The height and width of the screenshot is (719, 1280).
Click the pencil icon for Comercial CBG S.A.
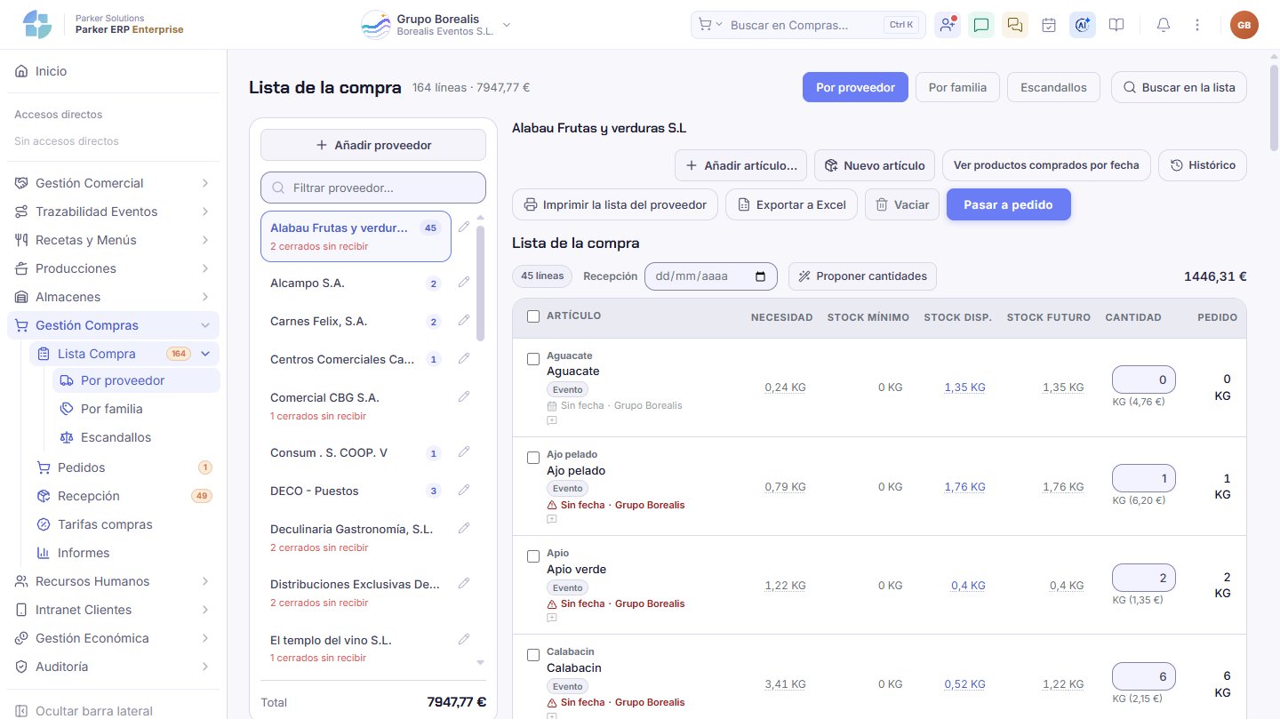pos(463,397)
